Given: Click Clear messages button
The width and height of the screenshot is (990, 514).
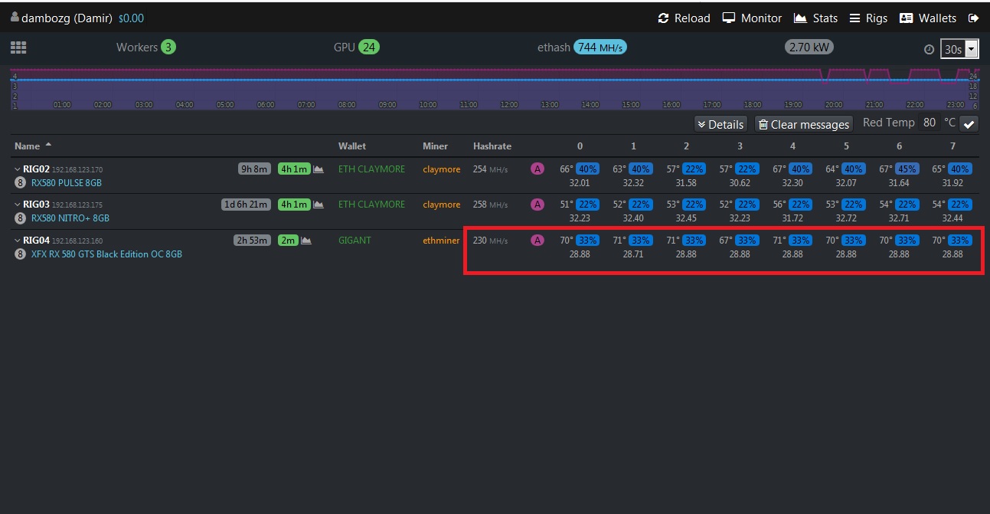Looking at the screenshot, I should [x=803, y=124].
